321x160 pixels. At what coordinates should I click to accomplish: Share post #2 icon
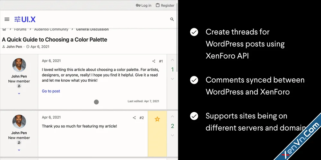pyautogui.click(x=134, y=118)
